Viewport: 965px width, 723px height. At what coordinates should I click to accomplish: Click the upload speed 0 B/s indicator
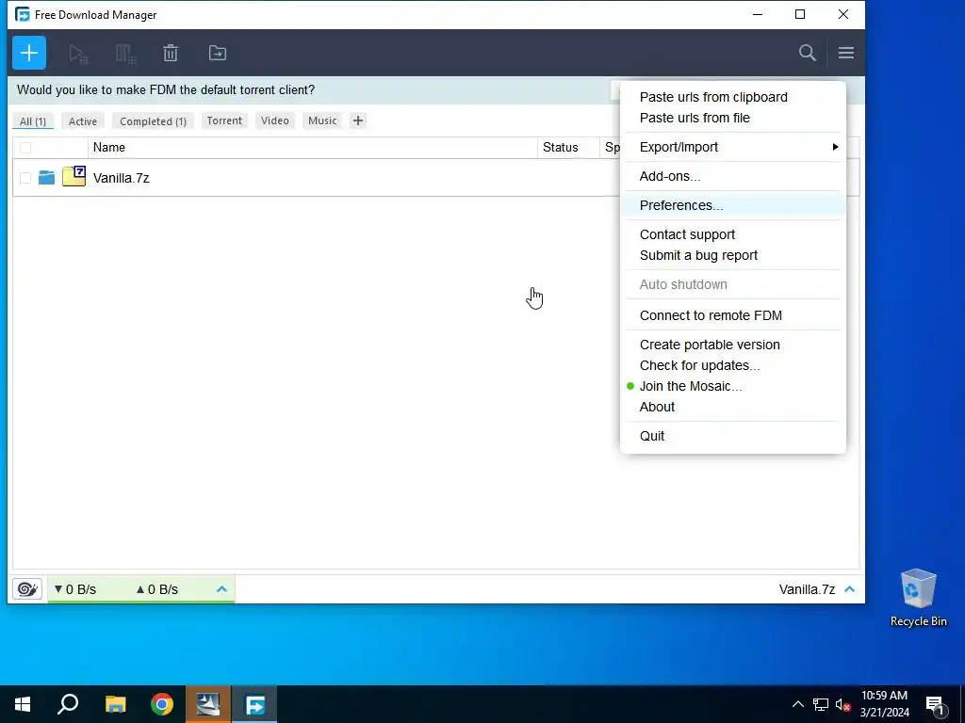tap(157, 589)
